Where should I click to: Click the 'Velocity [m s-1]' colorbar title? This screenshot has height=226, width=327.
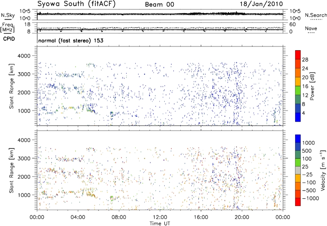pyautogui.click(x=323, y=170)
